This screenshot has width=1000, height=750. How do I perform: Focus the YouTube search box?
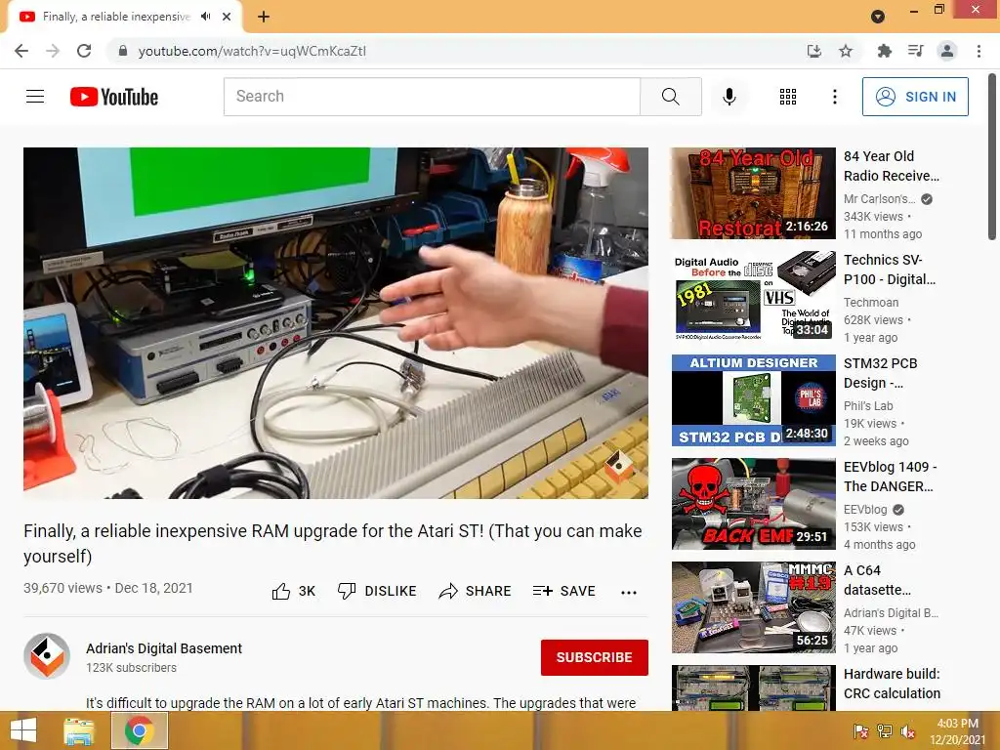click(x=432, y=97)
